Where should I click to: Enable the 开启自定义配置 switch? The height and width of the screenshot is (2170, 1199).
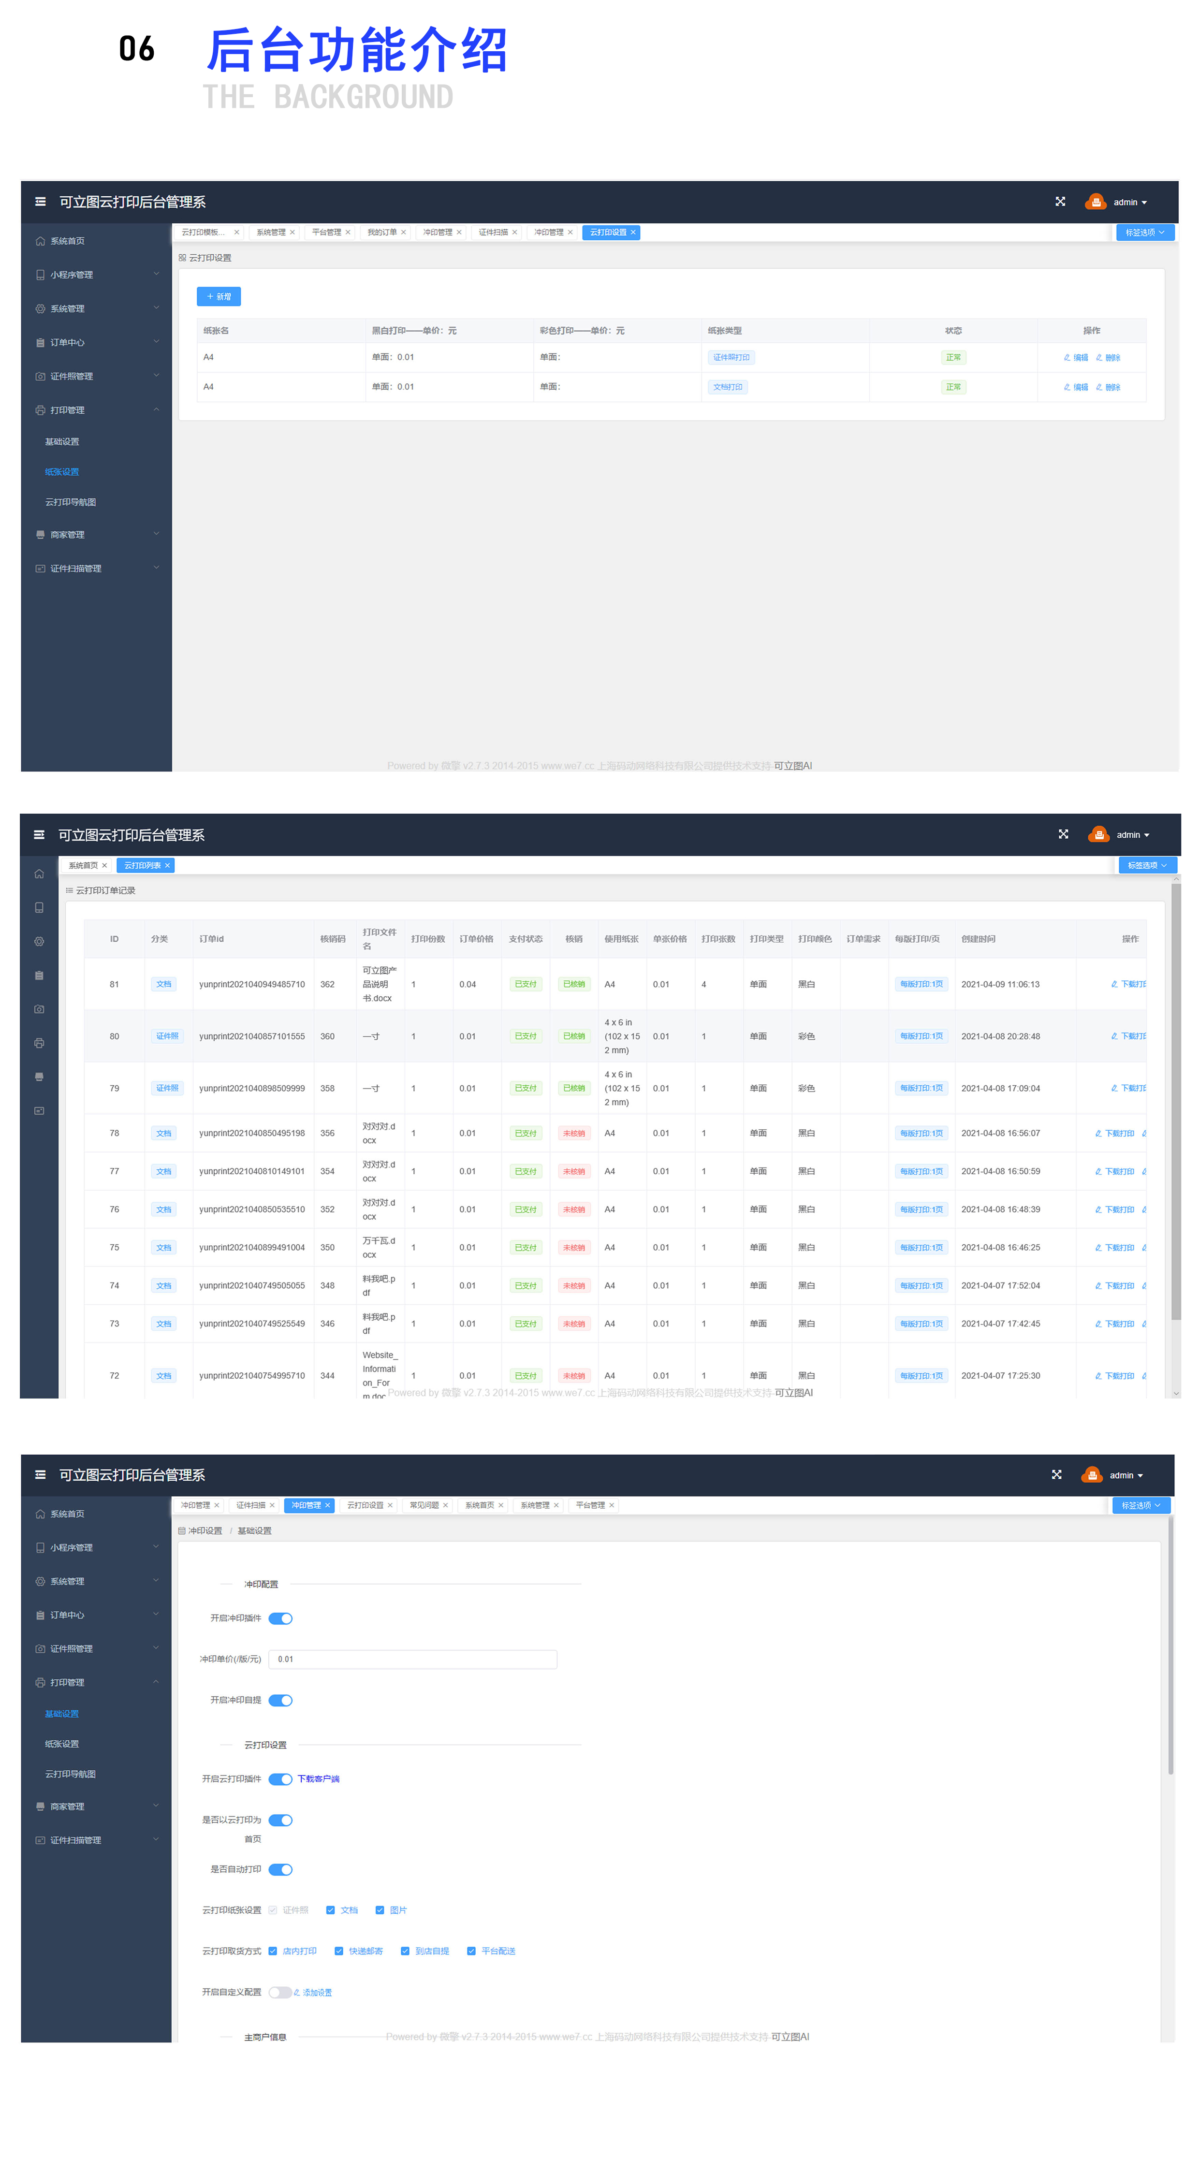pos(280,1992)
